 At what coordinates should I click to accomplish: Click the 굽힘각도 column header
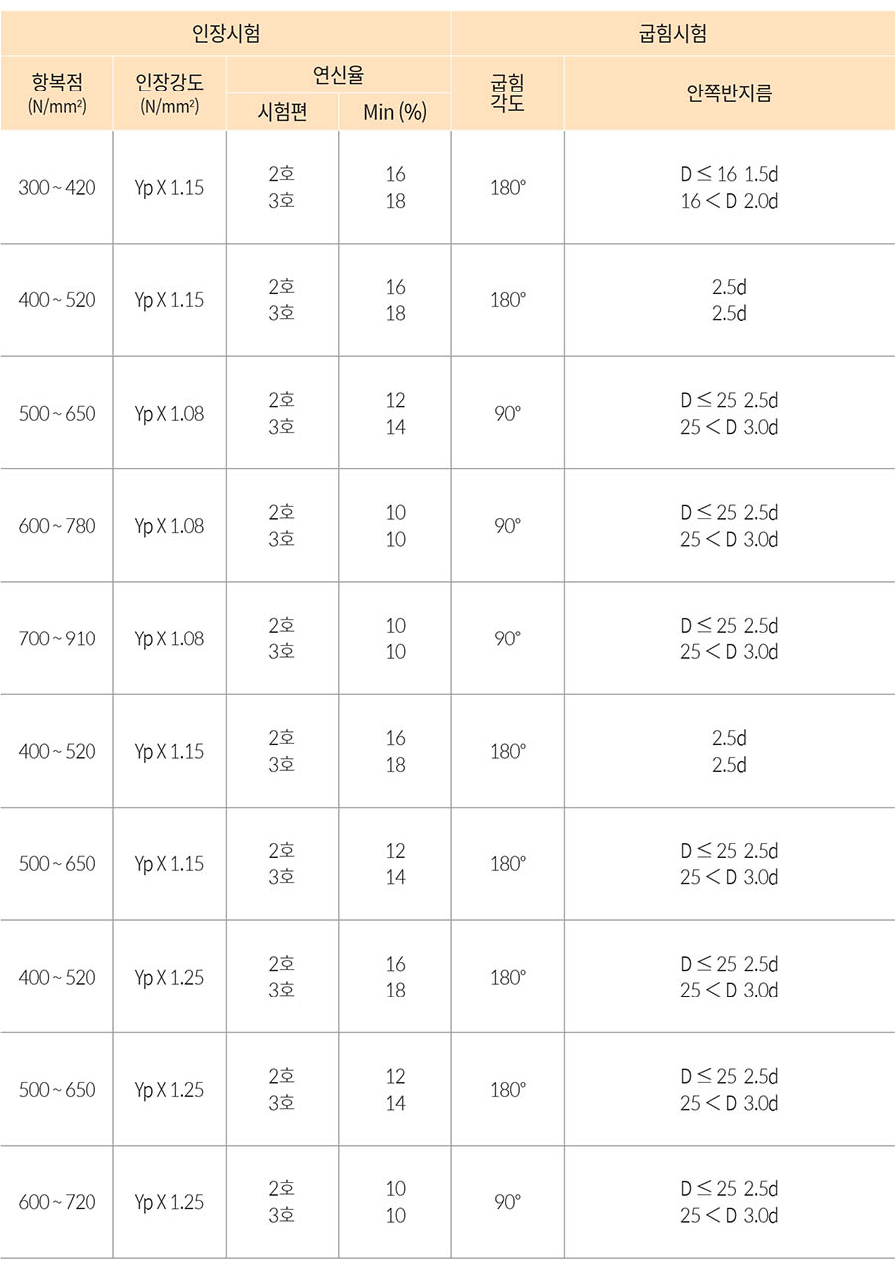[x=508, y=93]
